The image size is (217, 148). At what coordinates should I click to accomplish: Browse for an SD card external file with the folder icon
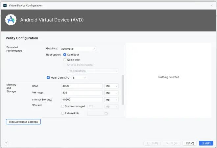(106, 113)
